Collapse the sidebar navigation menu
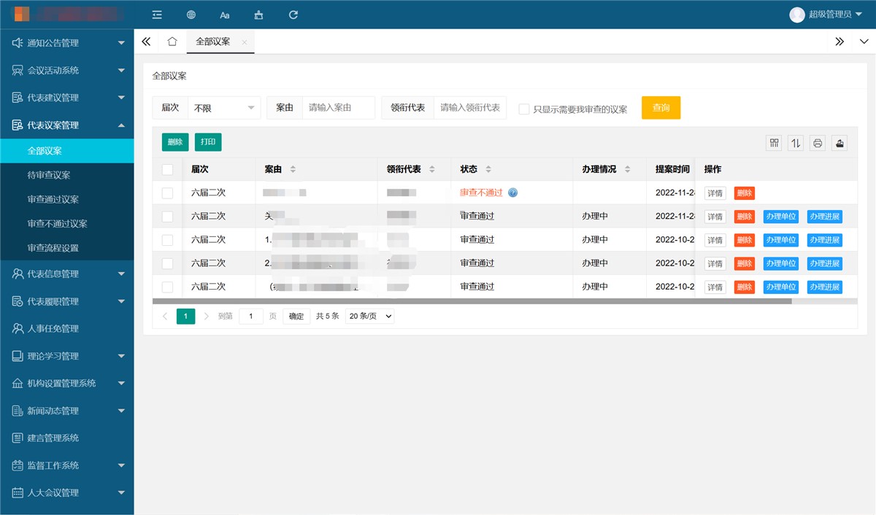 (156, 15)
